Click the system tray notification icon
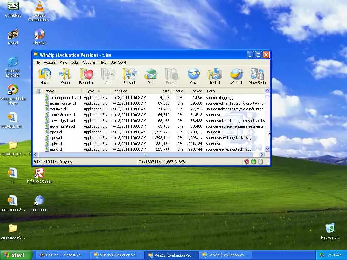347x260 pixels. [322, 255]
